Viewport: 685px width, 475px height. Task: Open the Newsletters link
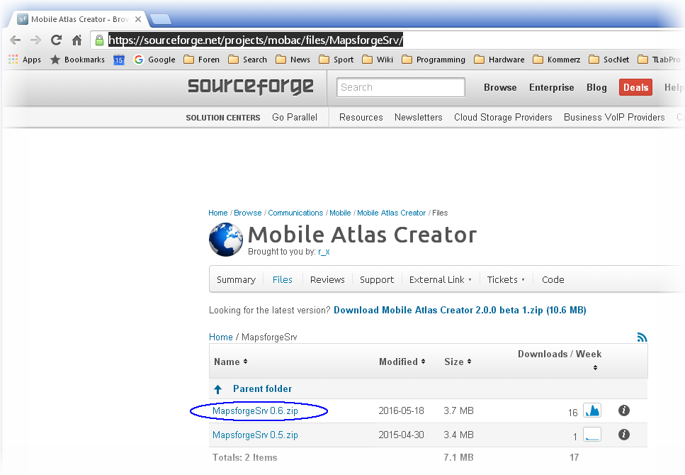click(x=418, y=118)
